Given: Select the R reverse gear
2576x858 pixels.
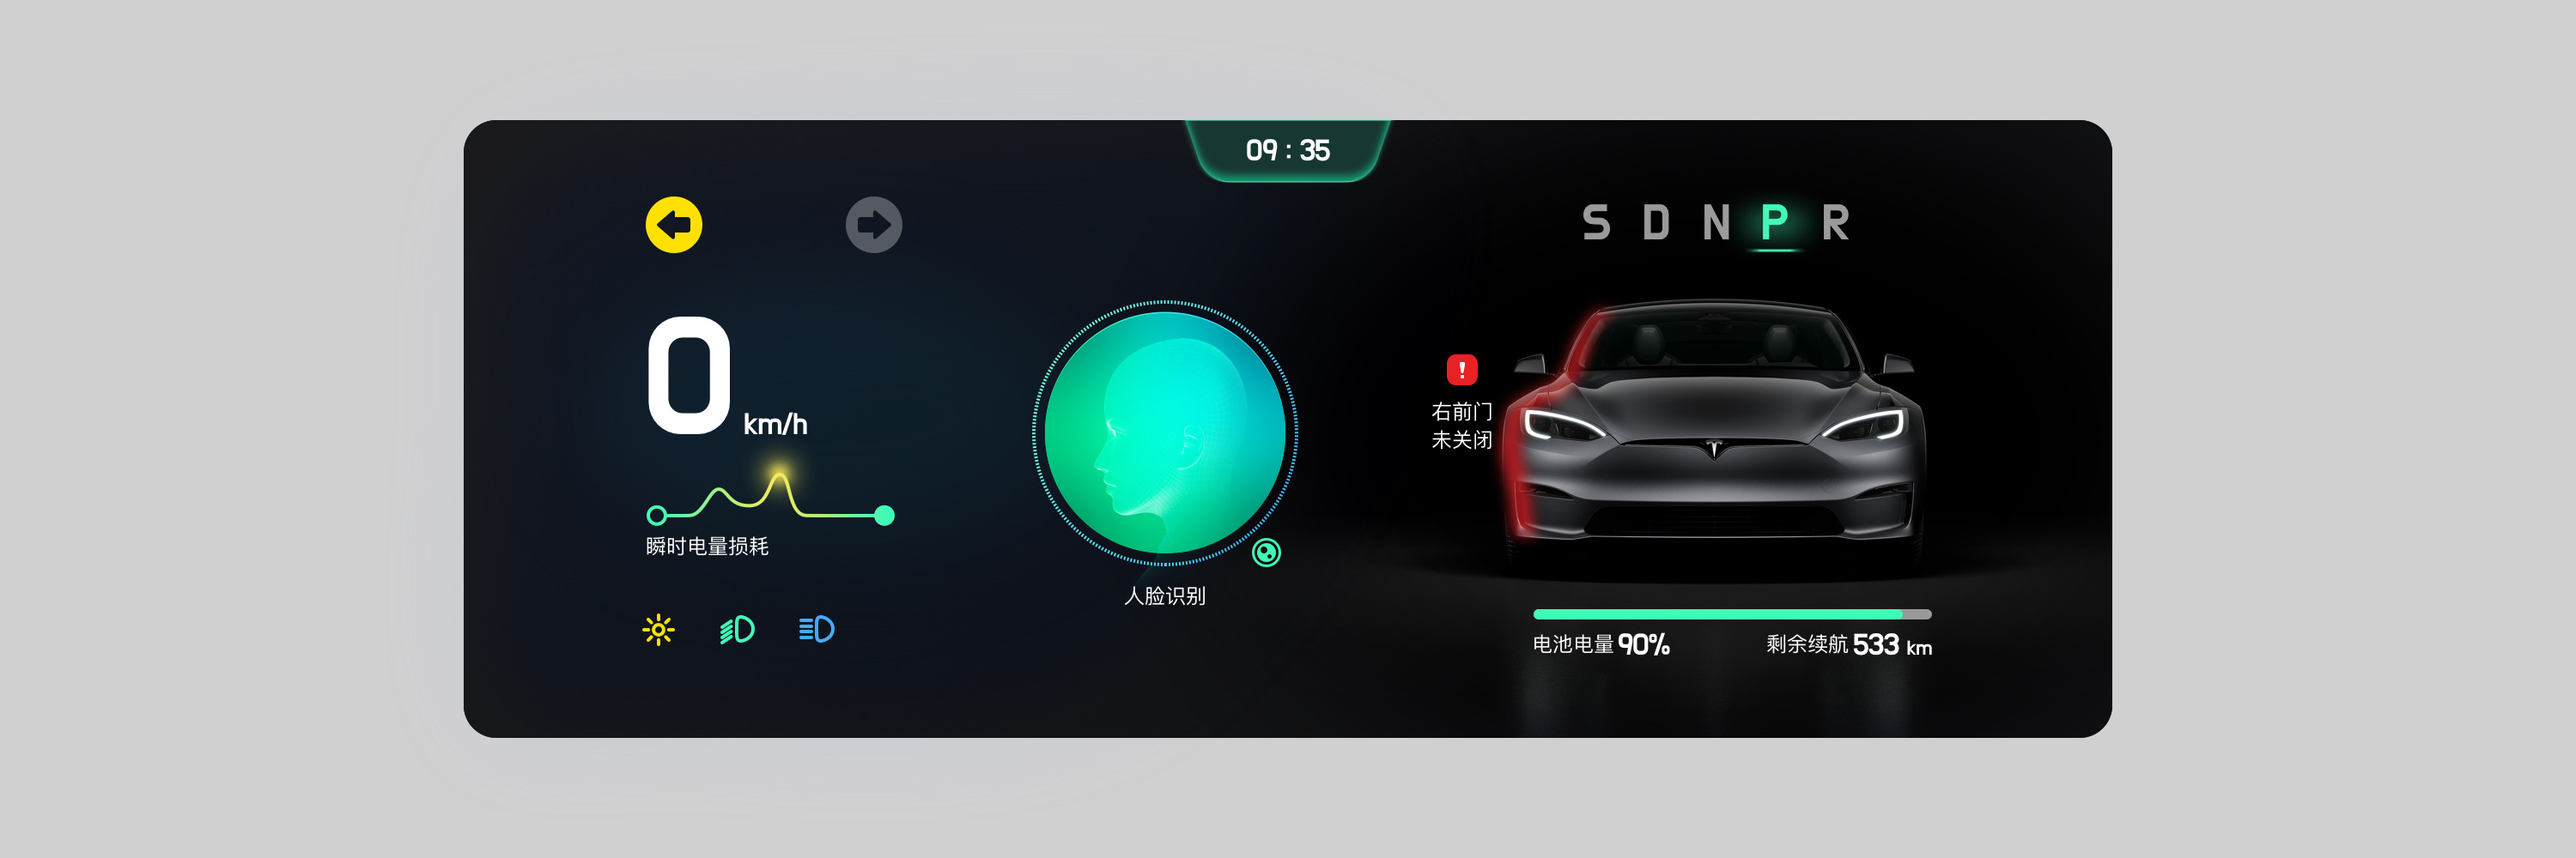Looking at the screenshot, I should (x=1835, y=221).
